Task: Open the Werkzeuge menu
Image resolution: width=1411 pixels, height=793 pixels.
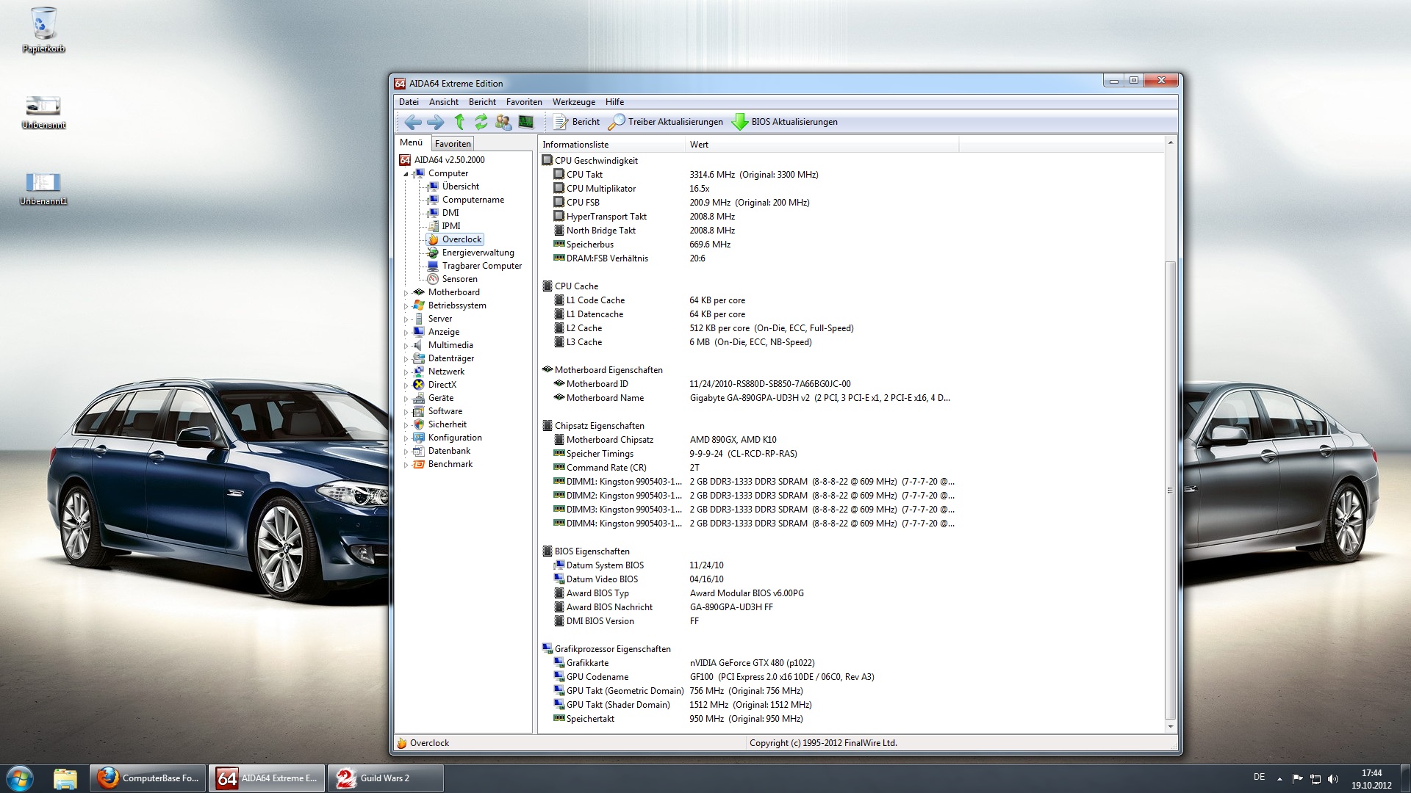Action: [573, 102]
